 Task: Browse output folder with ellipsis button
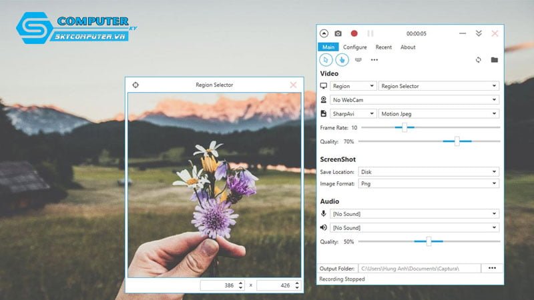(492, 268)
